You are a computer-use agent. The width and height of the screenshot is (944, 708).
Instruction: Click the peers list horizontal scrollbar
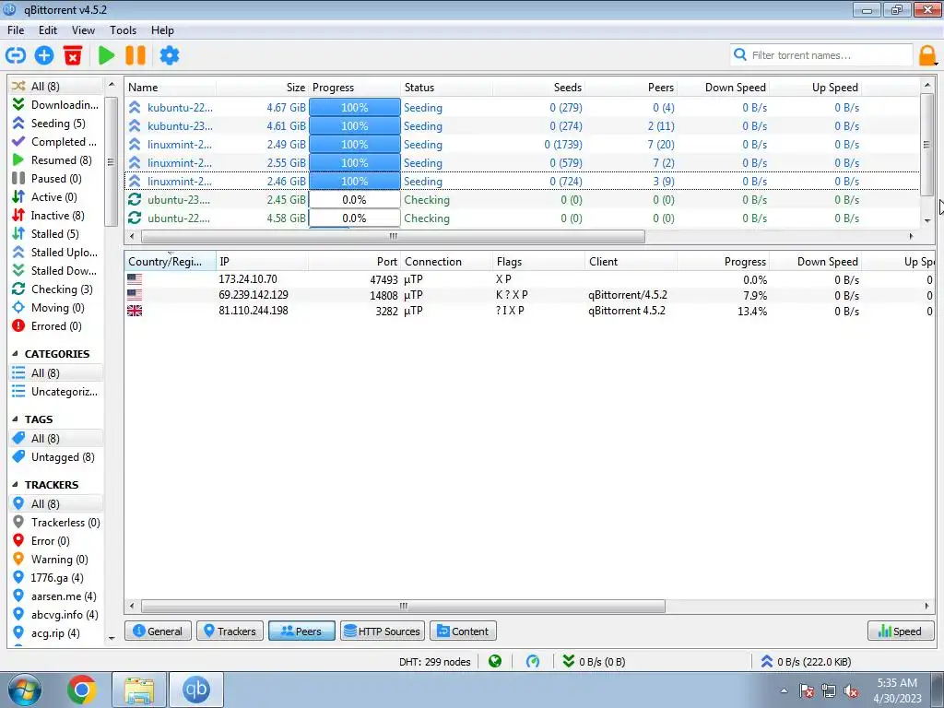(403, 606)
